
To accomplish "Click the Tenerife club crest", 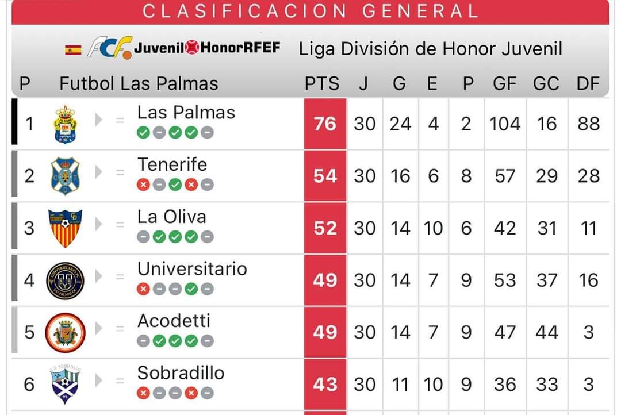I will [x=66, y=176].
